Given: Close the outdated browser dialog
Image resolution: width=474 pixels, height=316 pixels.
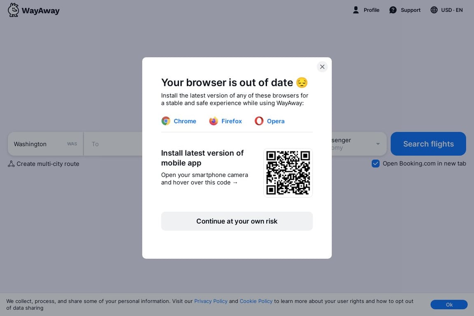Looking at the screenshot, I should [x=322, y=67].
